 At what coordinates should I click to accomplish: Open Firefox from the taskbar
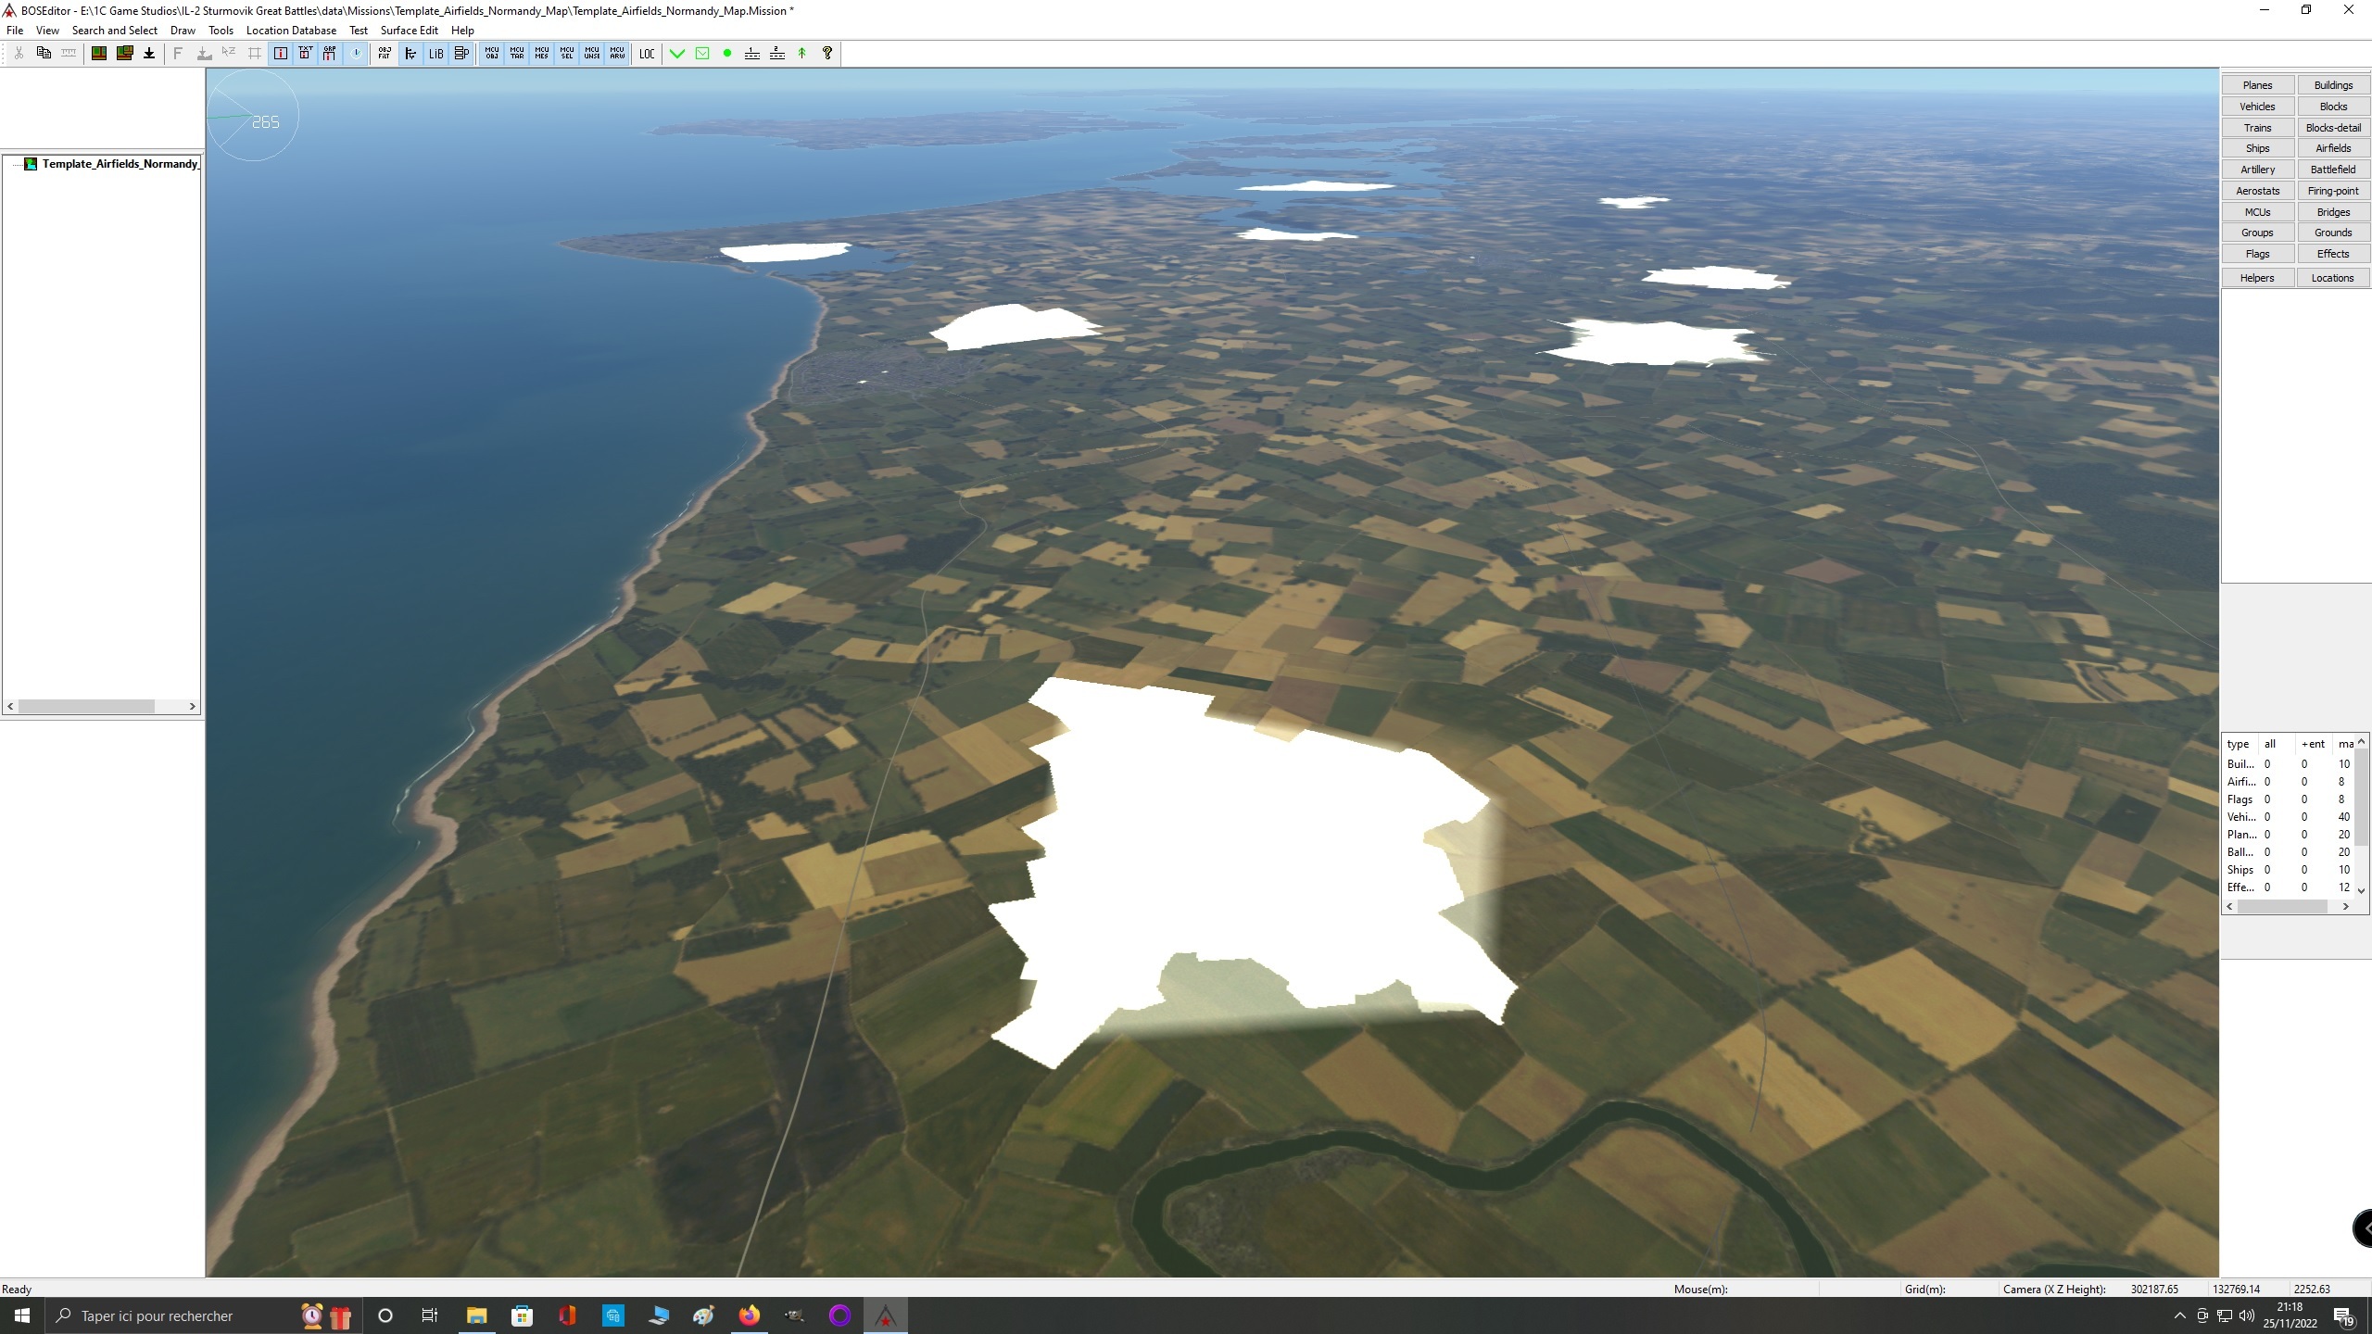pyautogui.click(x=749, y=1315)
